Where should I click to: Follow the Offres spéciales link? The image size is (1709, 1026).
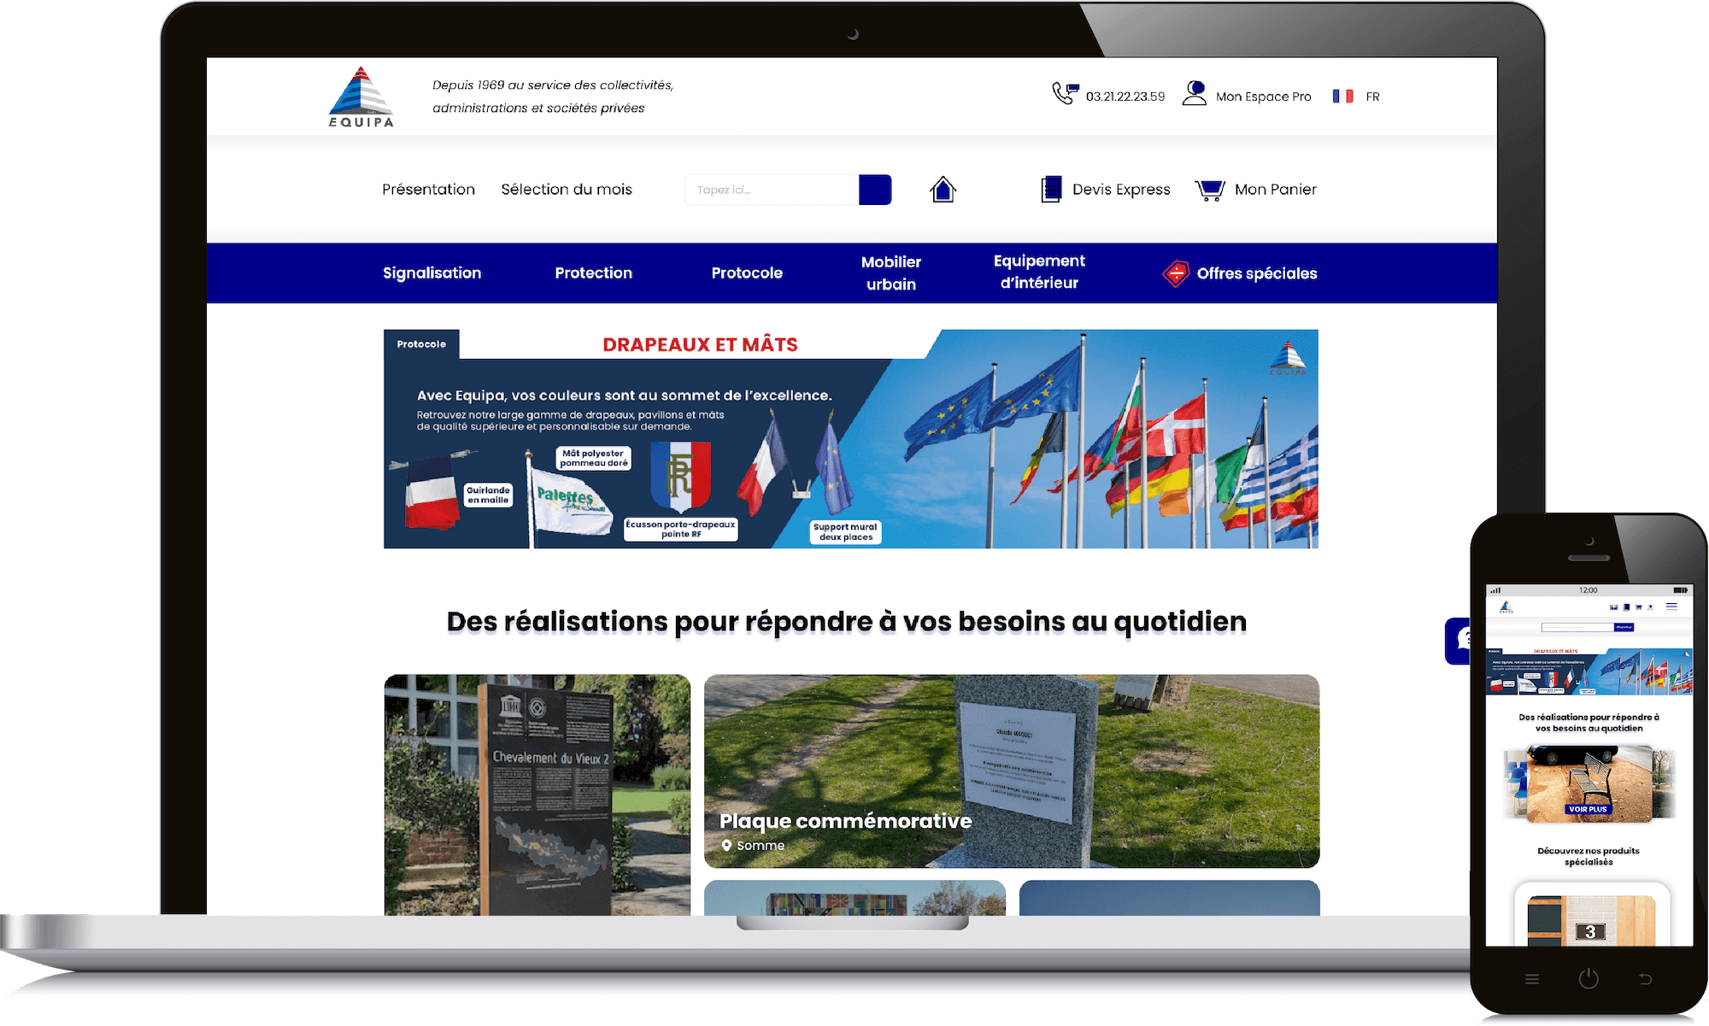[1257, 273]
